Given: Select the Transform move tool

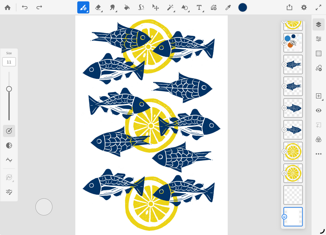Looking at the screenshot, I should click(x=155, y=8).
